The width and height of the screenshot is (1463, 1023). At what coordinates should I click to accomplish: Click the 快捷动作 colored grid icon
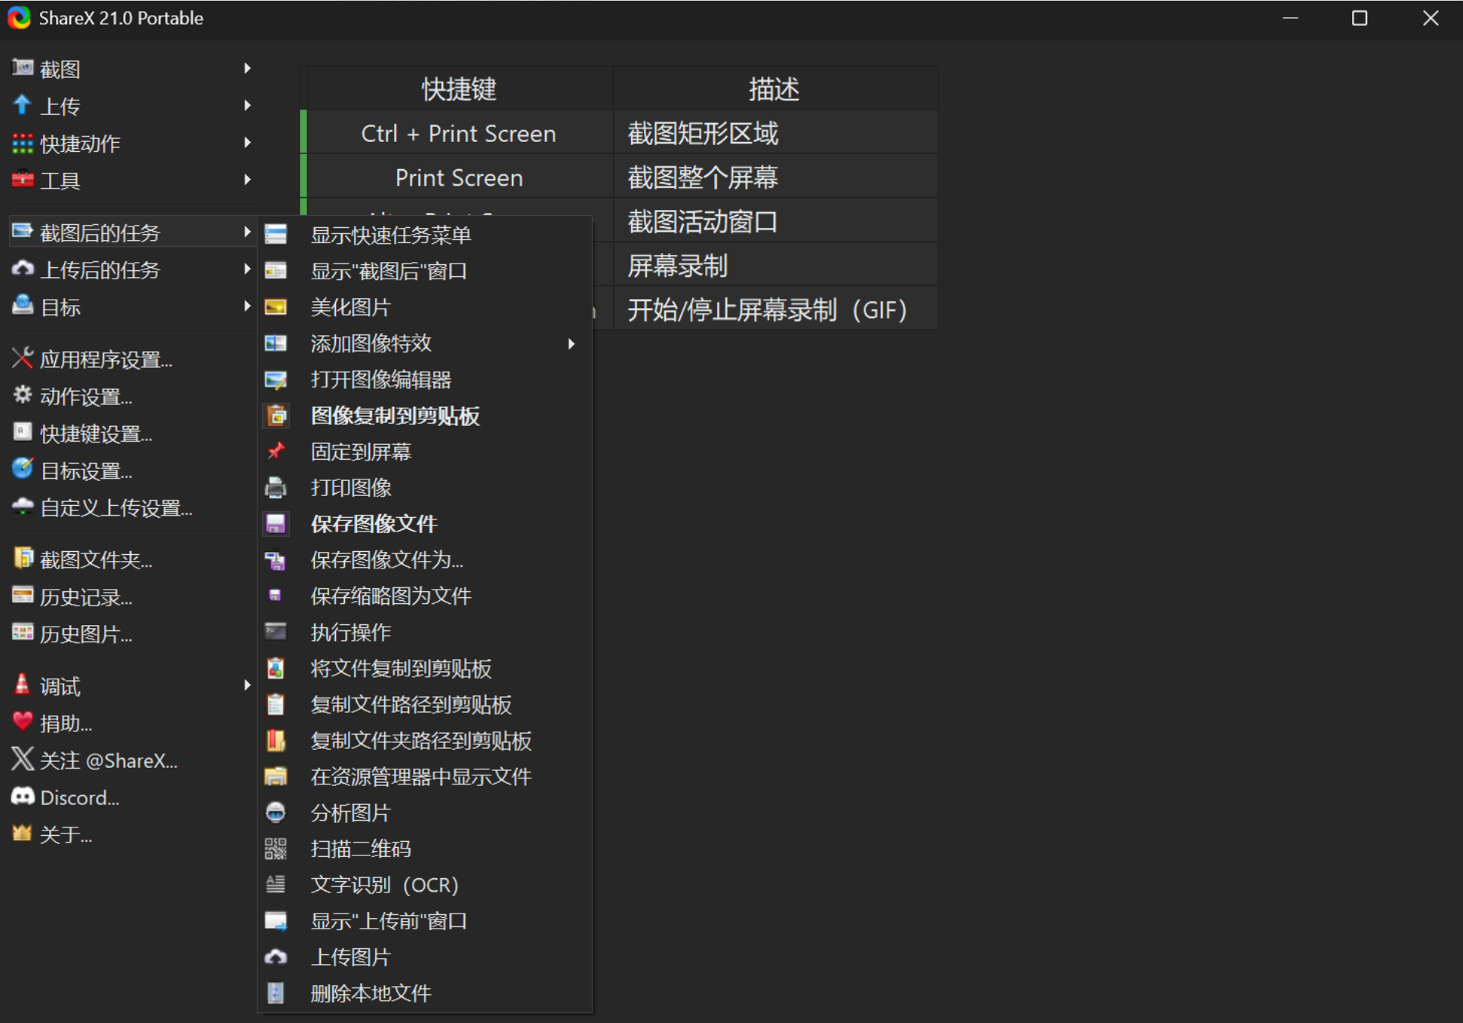(23, 143)
